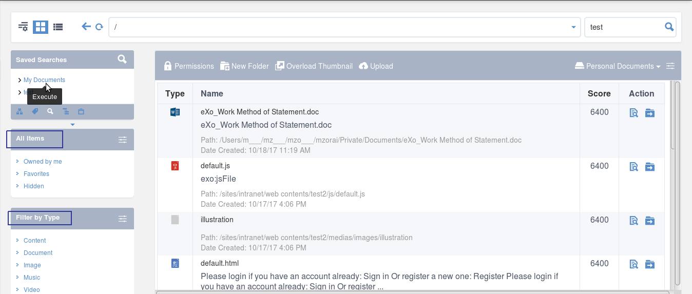Screen dimensions: 692x294
Task: Go back with the left arrow
Action: pyautogui.click(x=86, y=27)
